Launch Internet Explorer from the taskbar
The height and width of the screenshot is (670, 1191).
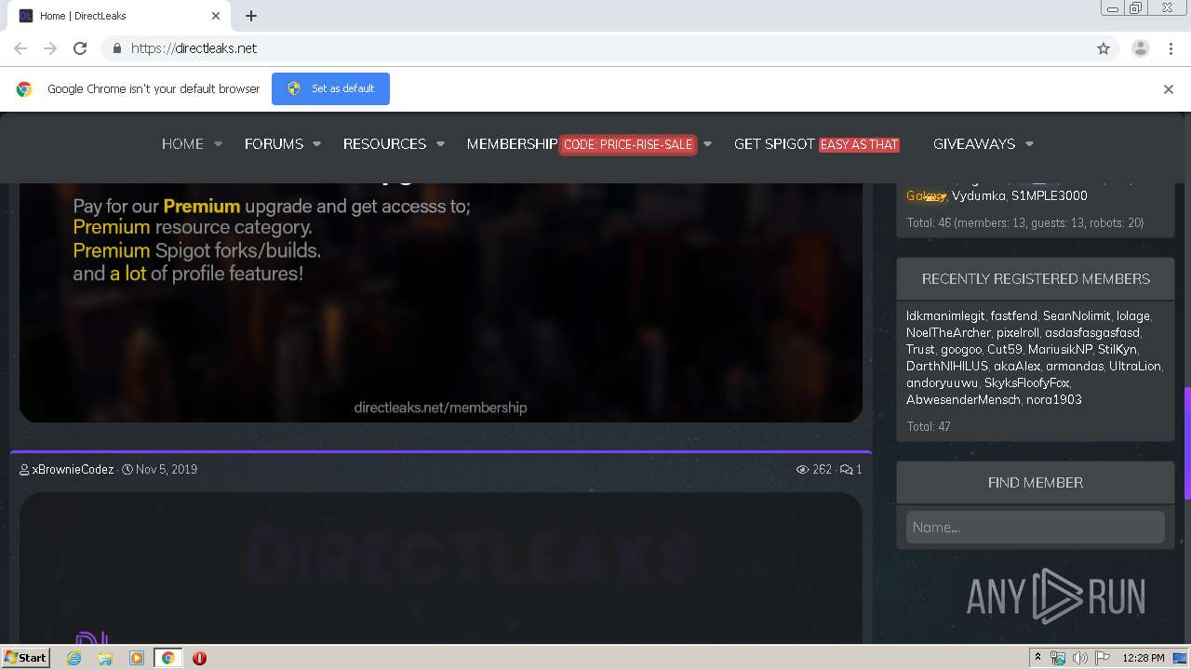pos(74,658)
